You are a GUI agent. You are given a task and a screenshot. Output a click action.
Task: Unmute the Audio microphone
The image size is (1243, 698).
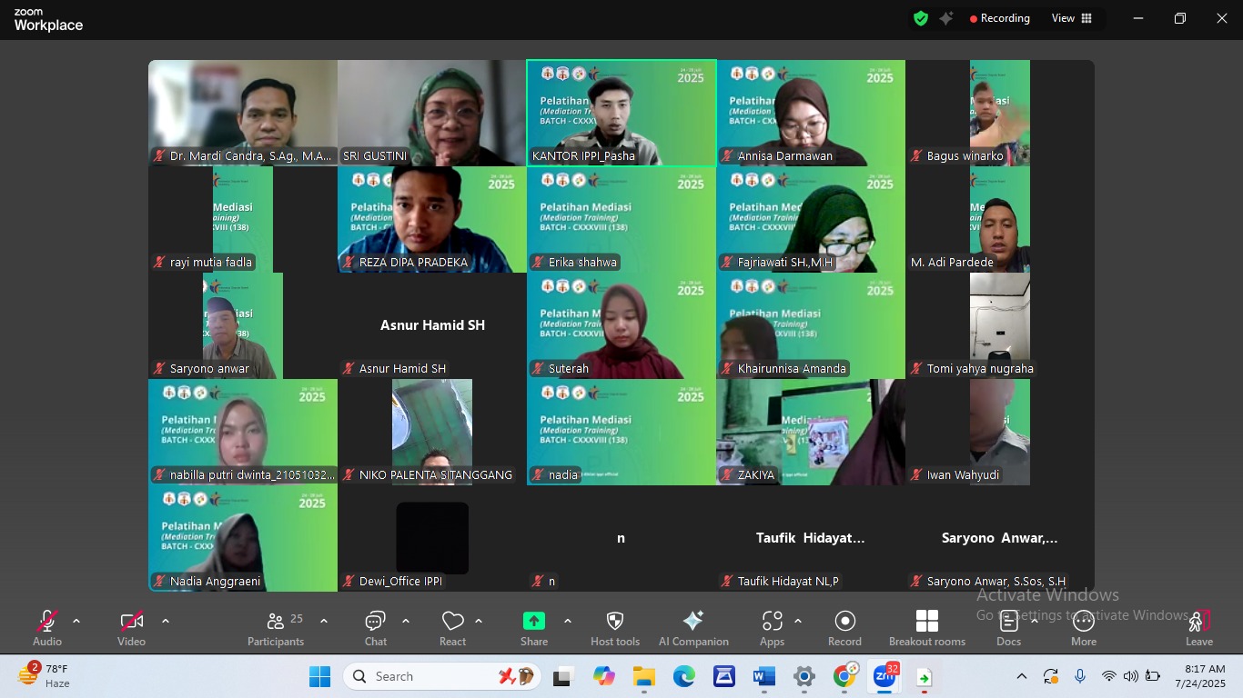coord(47,628)
